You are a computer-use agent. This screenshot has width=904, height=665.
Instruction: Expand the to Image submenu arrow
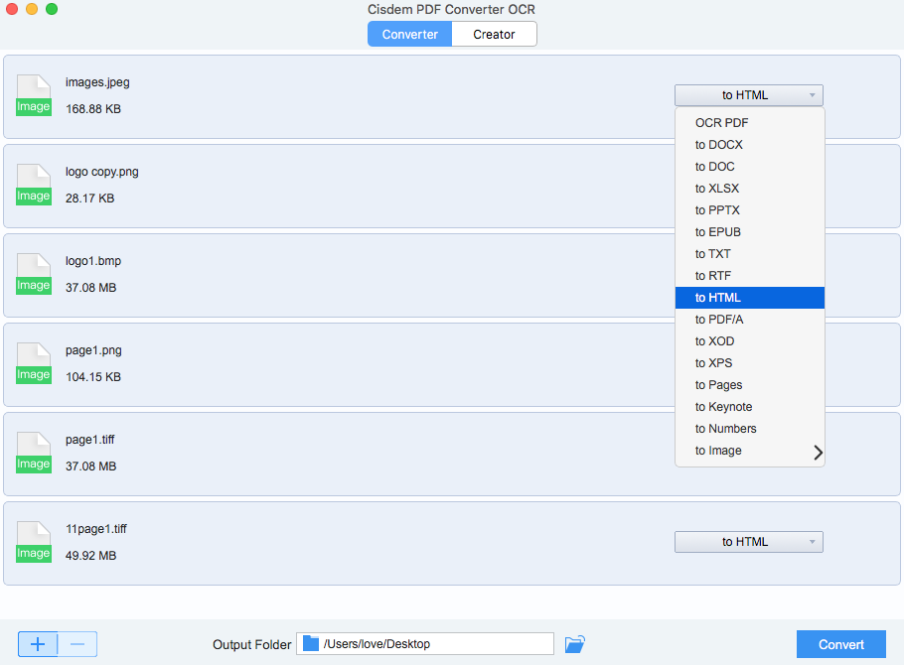click(818, 453)
